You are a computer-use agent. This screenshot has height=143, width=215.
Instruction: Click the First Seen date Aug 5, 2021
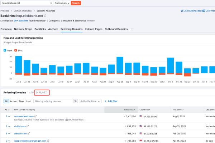click(x=178, y=117)
